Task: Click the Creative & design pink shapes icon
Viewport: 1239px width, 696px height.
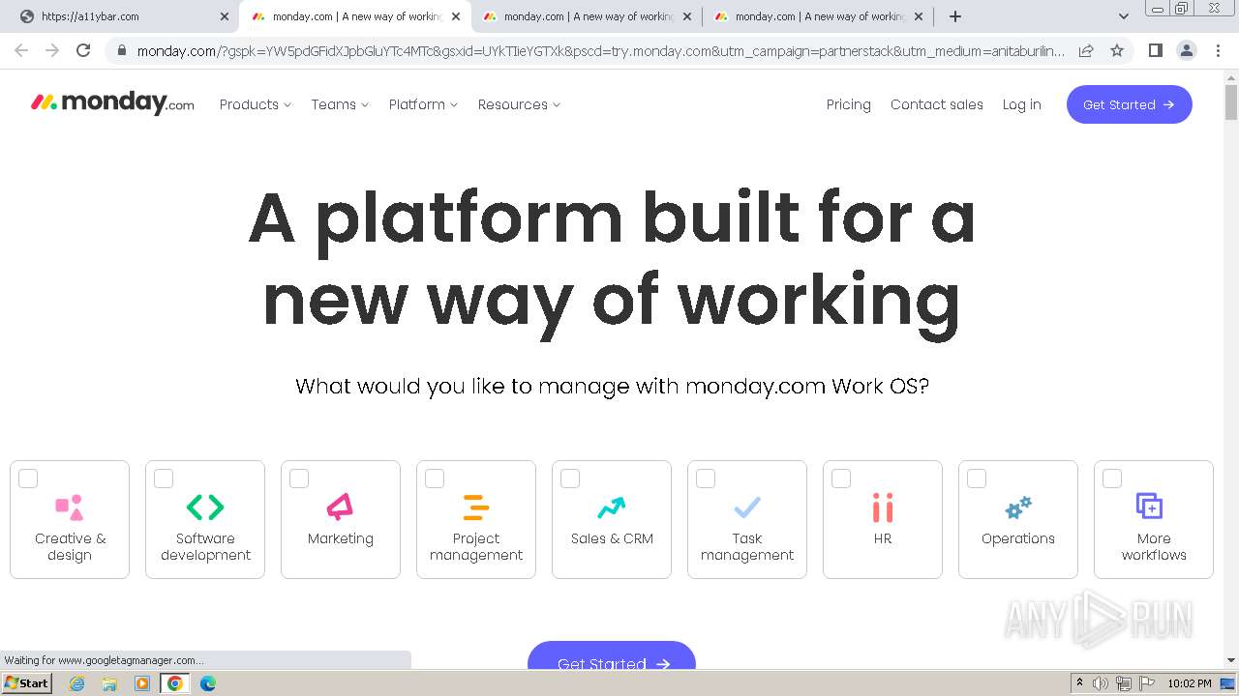Action: [70, 507]
